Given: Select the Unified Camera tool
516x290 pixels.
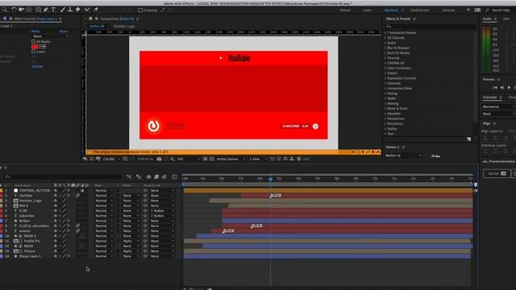Looking at the screenshot, I should pos(22,10).
